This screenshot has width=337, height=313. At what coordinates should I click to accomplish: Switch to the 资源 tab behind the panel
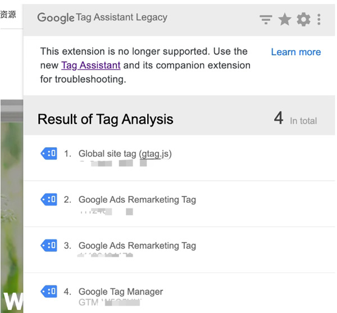click(8, 14)
